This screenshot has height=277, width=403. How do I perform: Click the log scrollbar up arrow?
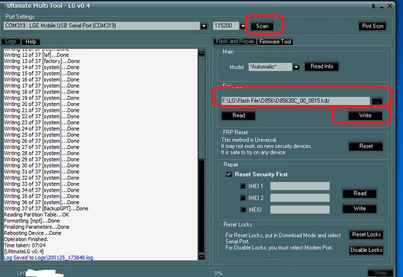pyautogui.click(x=201, y=53)
